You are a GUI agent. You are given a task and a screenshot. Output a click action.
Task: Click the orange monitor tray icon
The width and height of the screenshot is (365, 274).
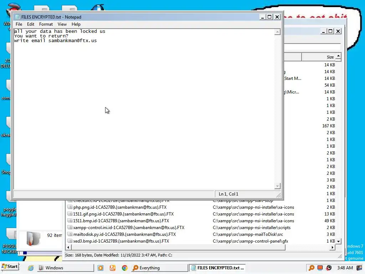click(x=320, y=268)
